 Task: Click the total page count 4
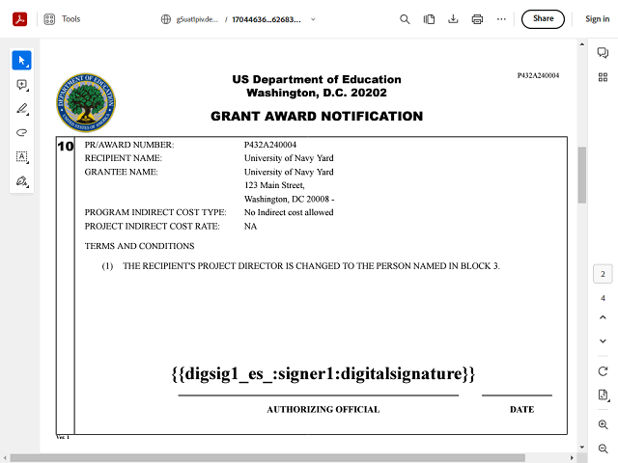click(603, 298)
